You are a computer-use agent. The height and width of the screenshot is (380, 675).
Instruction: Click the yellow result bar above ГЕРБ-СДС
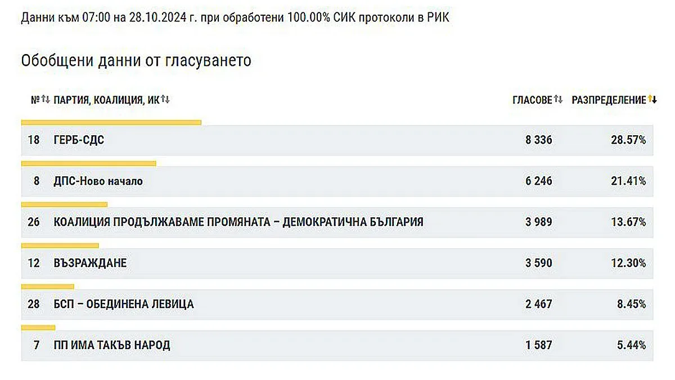click(x=111, y=122)
